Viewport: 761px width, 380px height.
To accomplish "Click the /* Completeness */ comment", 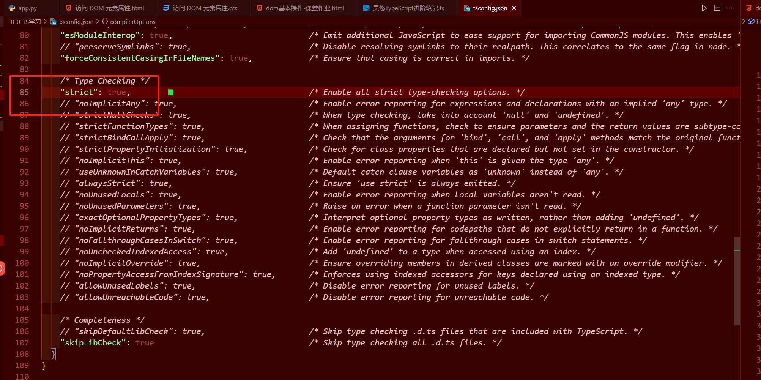I will tap(102, 320).
